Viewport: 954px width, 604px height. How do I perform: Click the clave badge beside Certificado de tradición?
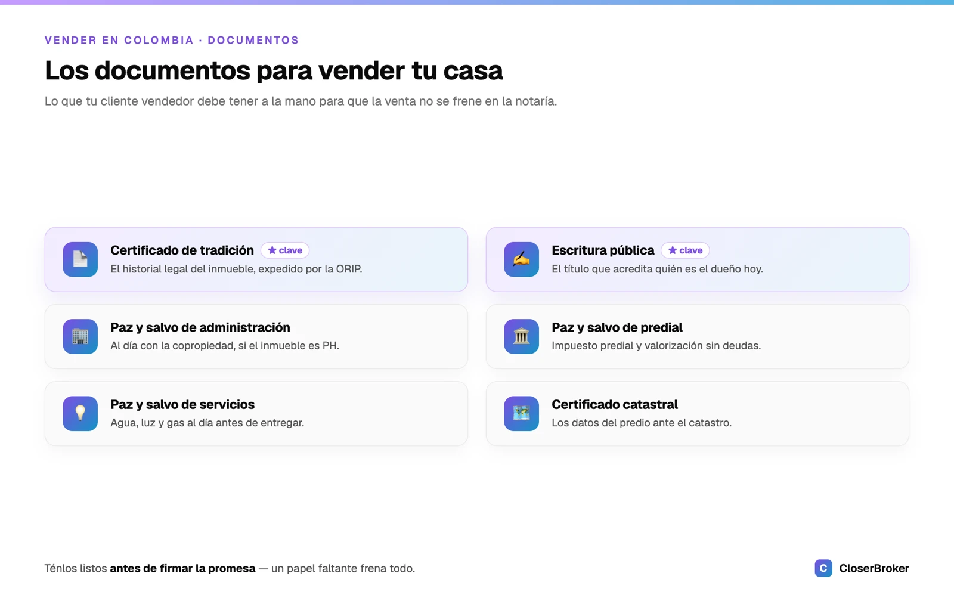coord(285,250)
